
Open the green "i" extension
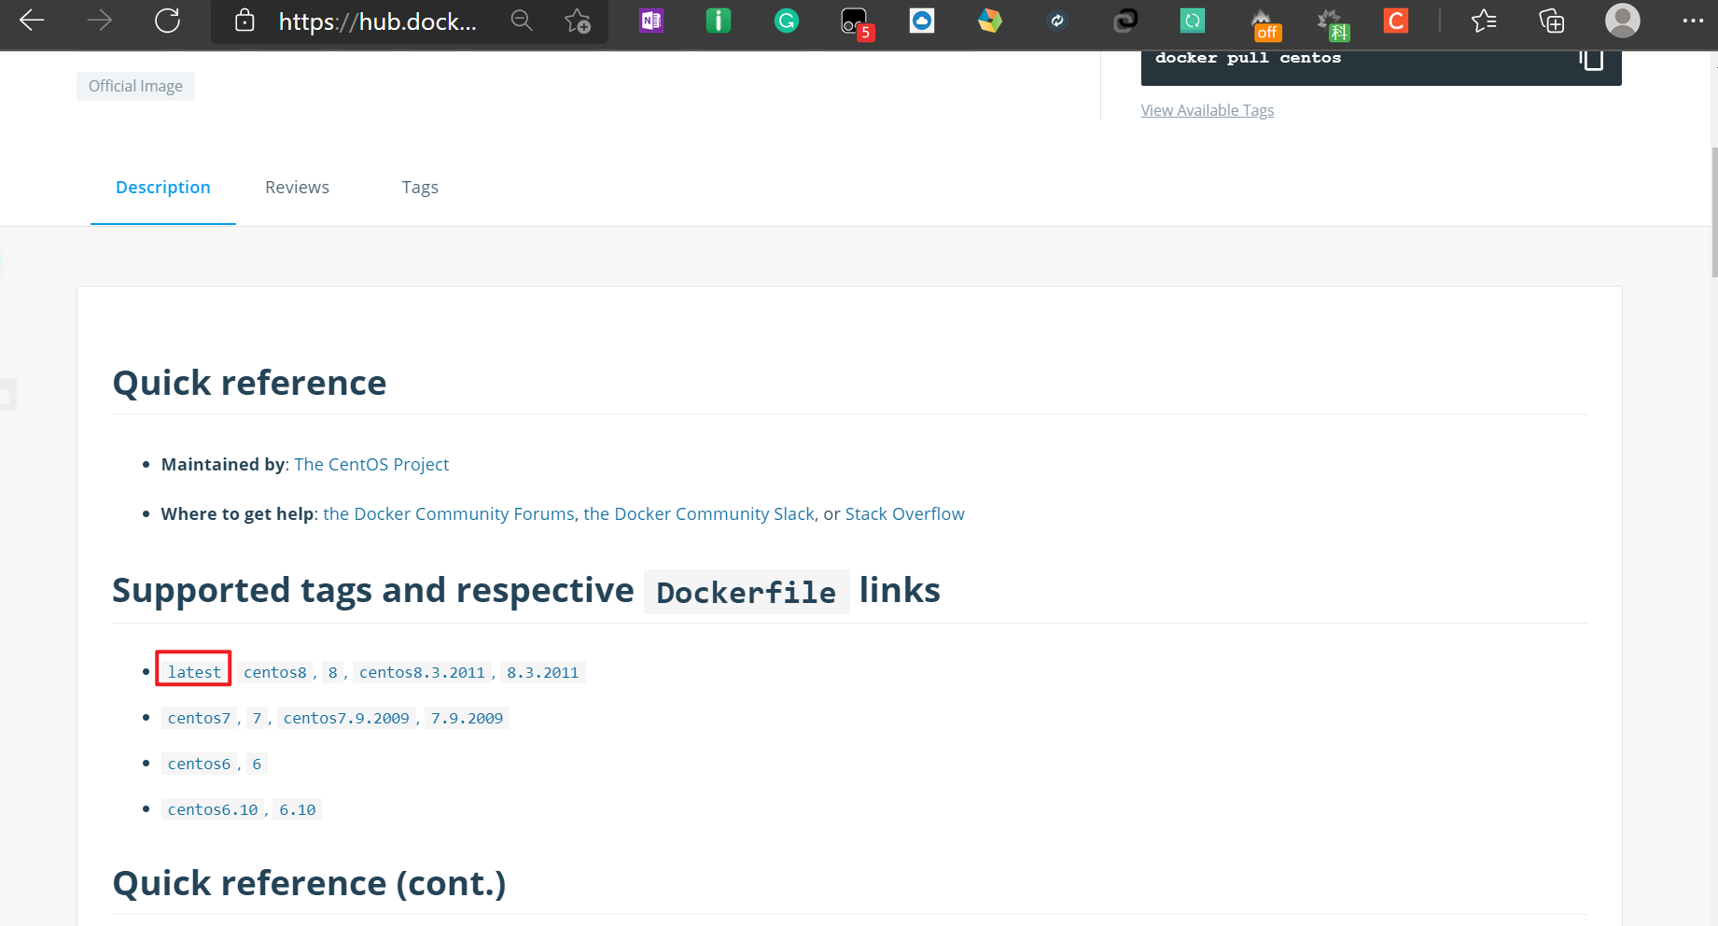719,21
